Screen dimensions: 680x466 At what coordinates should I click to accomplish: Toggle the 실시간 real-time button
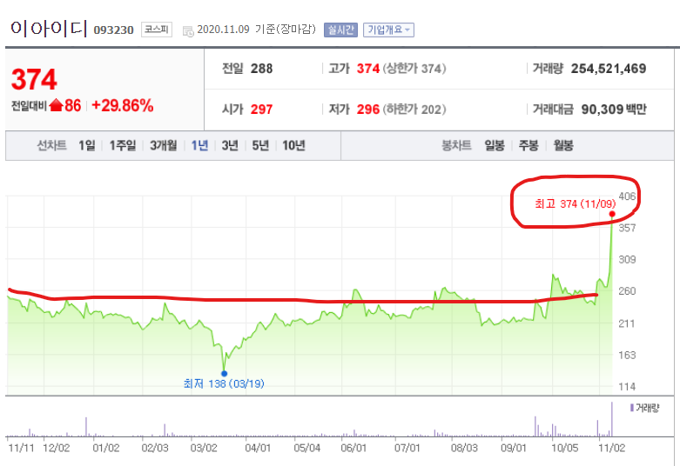(340, 30)
